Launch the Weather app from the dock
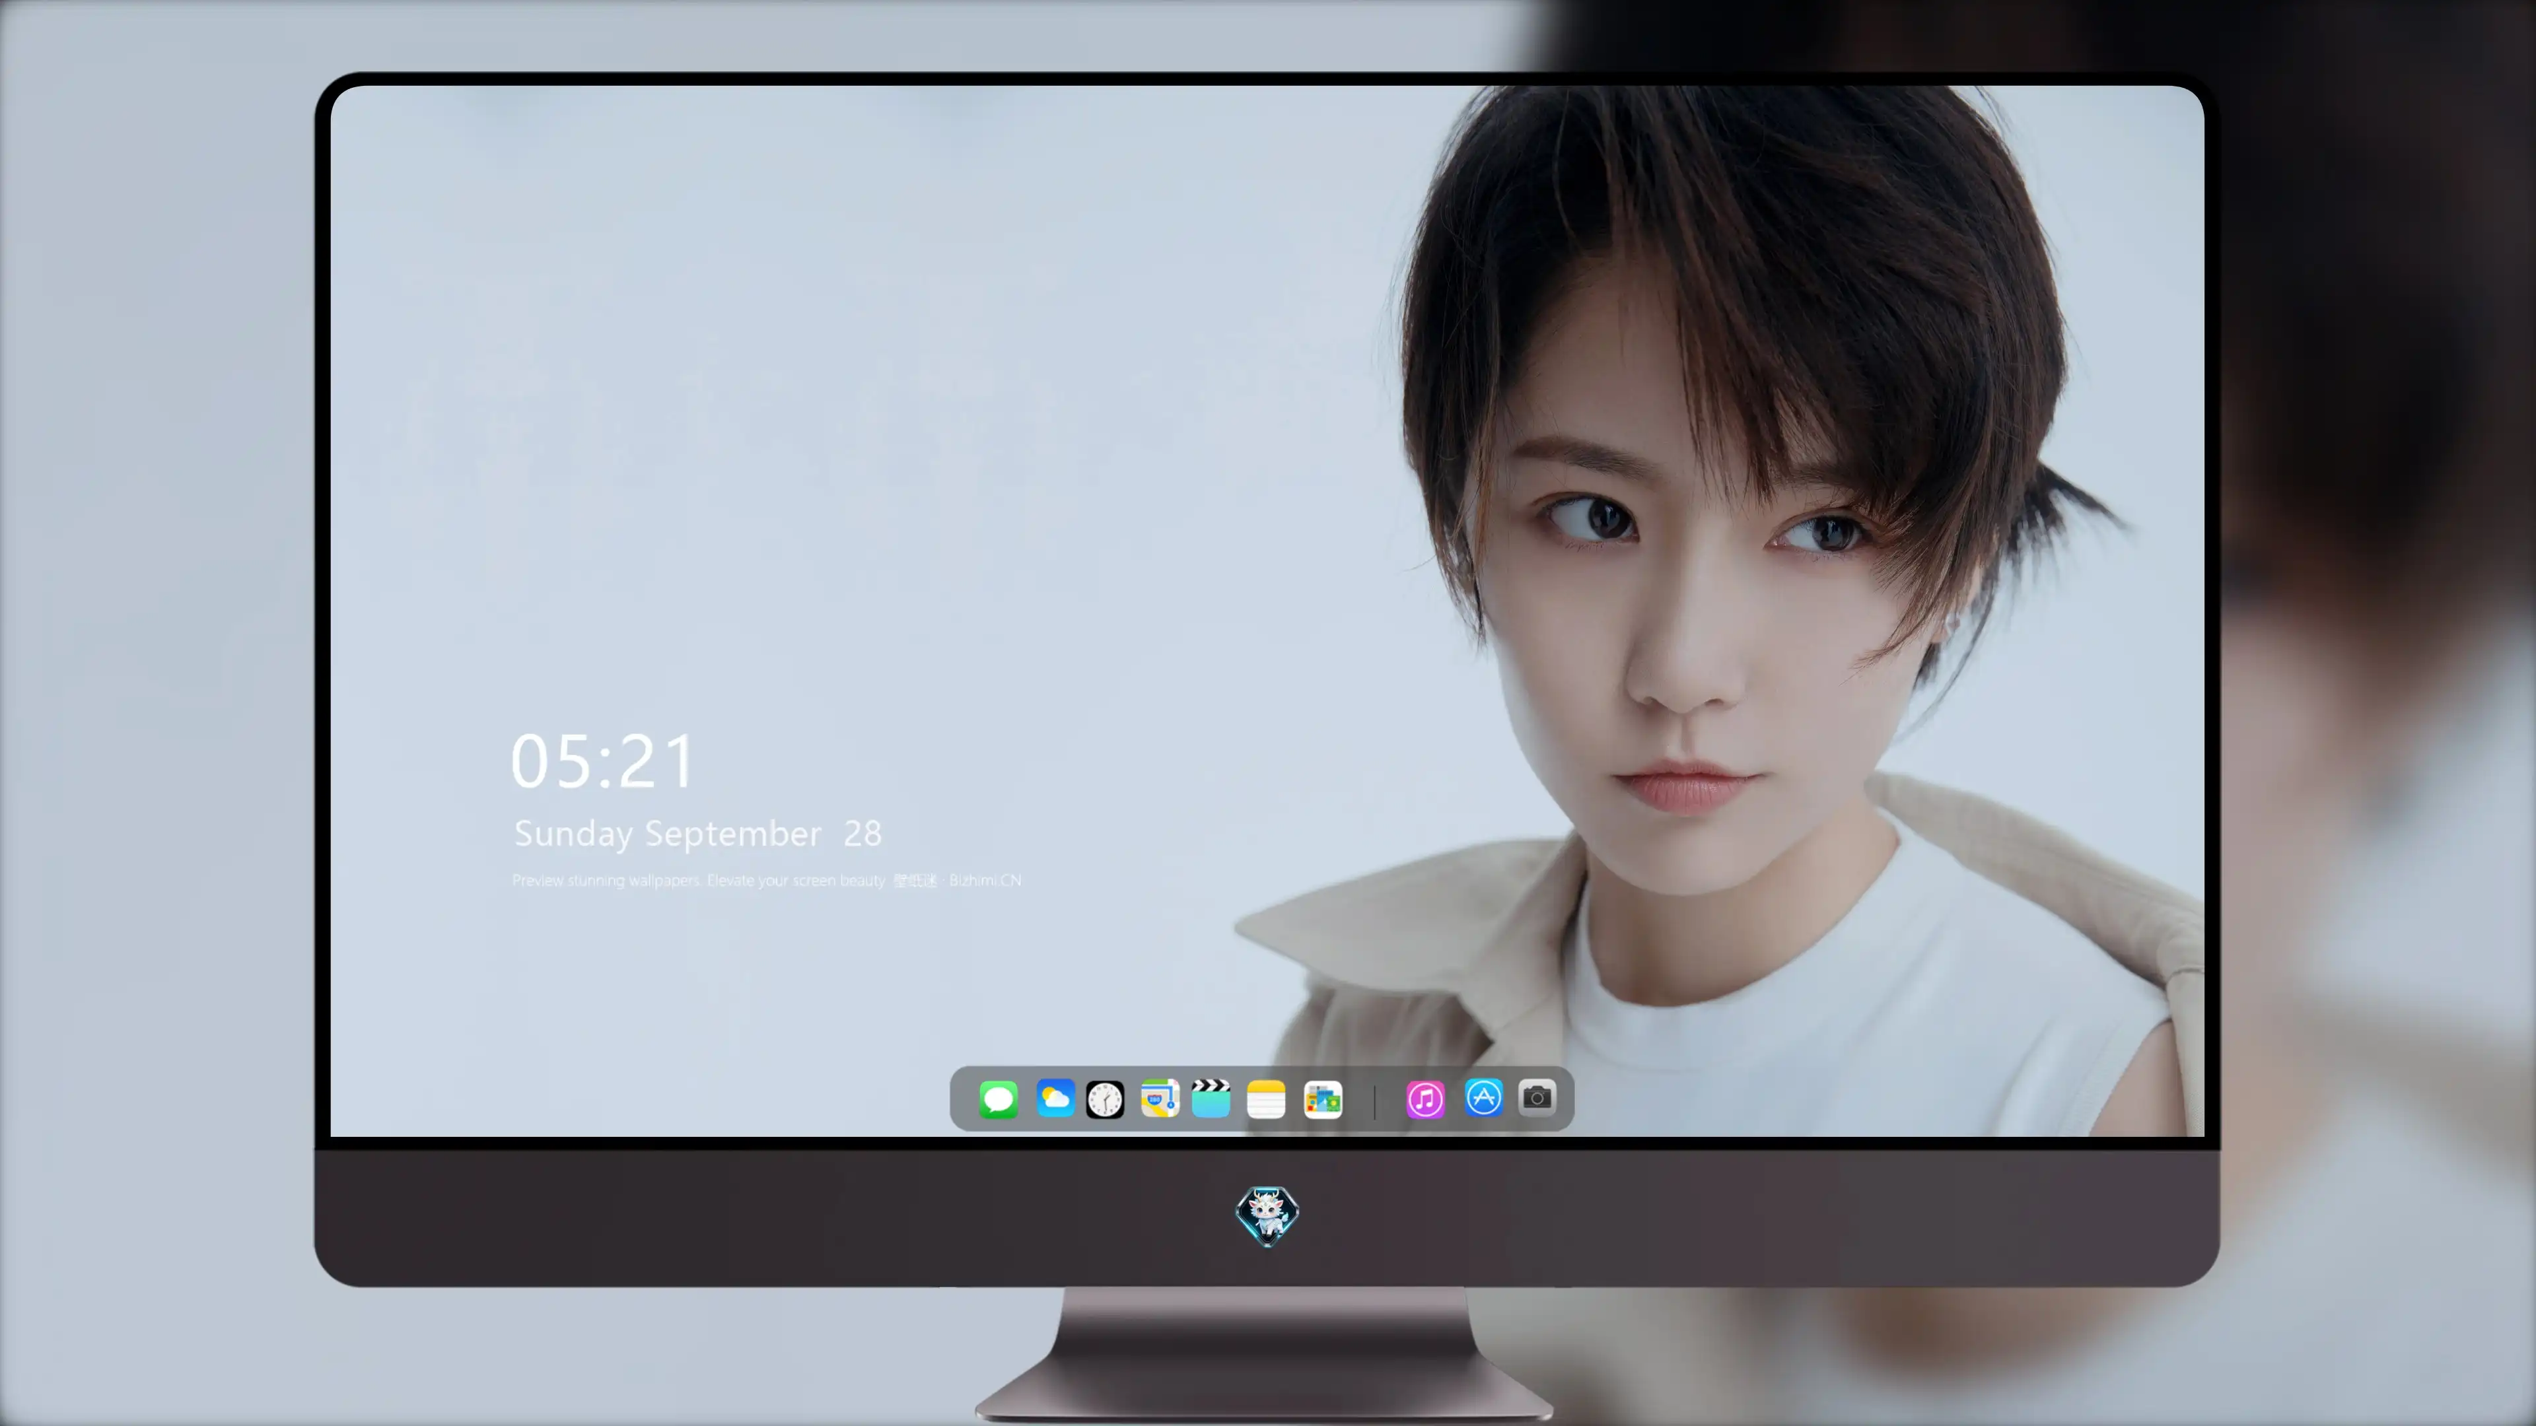 (x=1055, y=1099)
